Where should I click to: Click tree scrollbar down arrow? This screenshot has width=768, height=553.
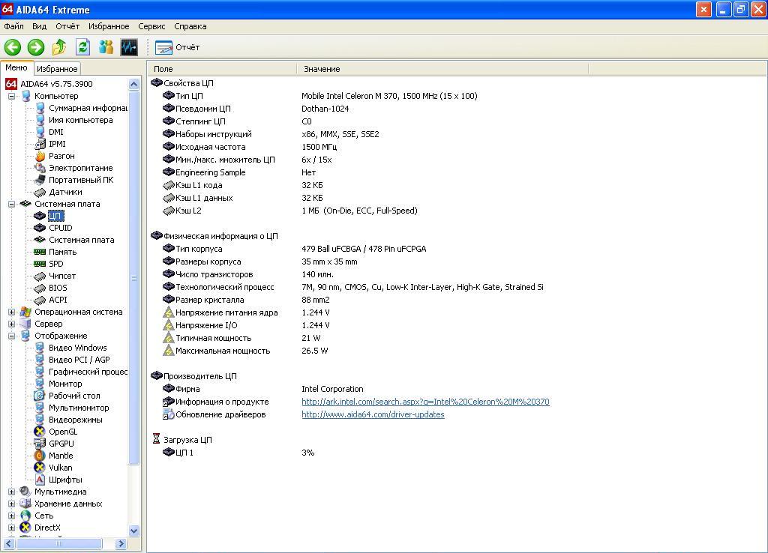point(133,531)
